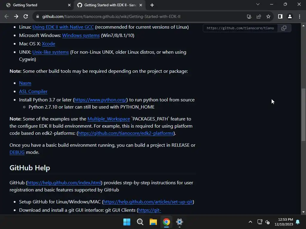Open the Nasm link

(x=25, y=83)
